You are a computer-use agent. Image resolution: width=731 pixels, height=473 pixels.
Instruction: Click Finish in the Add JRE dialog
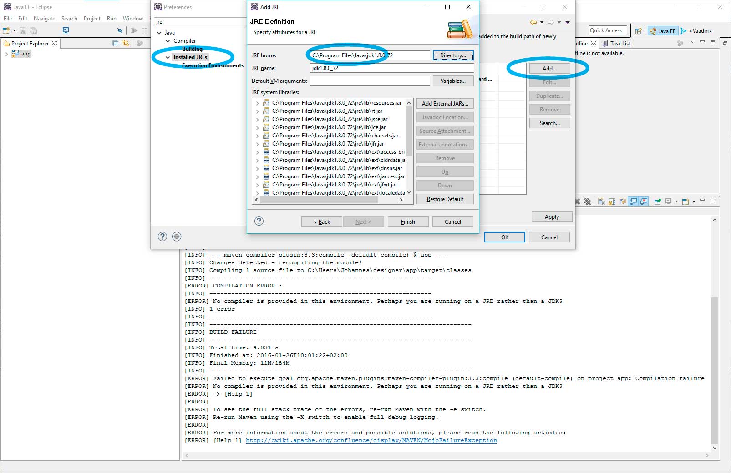tap(408, 222)
